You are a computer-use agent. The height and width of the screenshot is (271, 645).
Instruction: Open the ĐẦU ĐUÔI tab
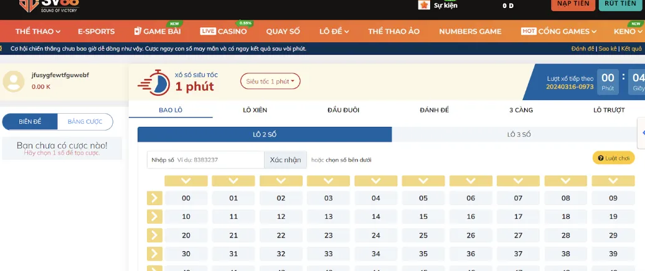343,110
